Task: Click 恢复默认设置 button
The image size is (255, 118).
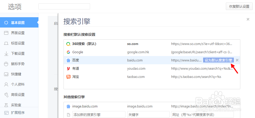Action: (x=239, y=6)
